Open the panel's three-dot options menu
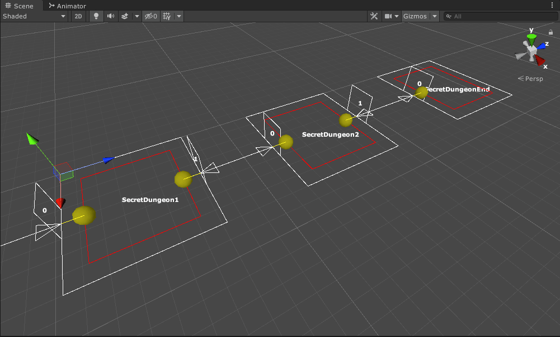Viewport: 560px width, 337px height. (x=553, y=5)
